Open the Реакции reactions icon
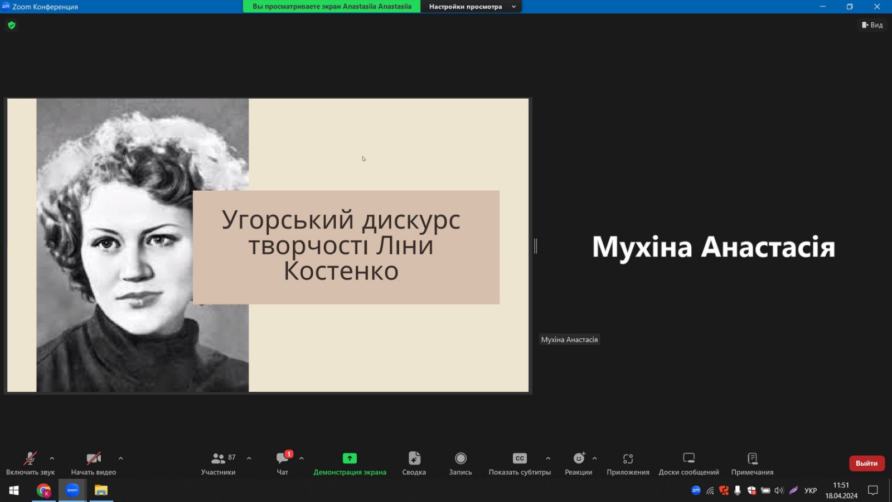 point(579,458)
